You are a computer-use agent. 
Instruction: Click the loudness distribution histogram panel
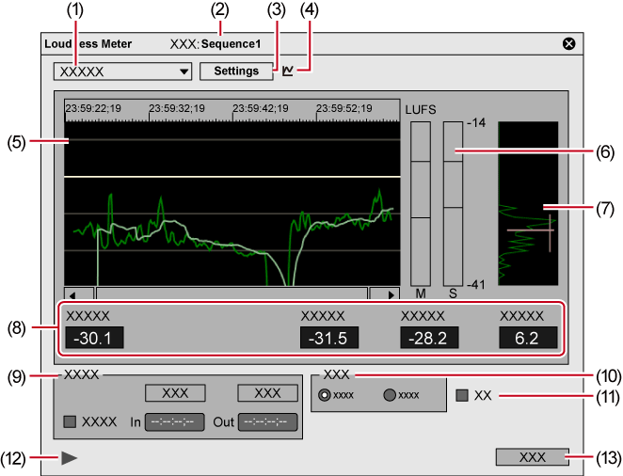[527, 202]
